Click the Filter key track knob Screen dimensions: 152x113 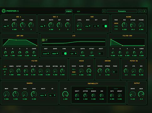pyautogui.click(x=62, y=71)
